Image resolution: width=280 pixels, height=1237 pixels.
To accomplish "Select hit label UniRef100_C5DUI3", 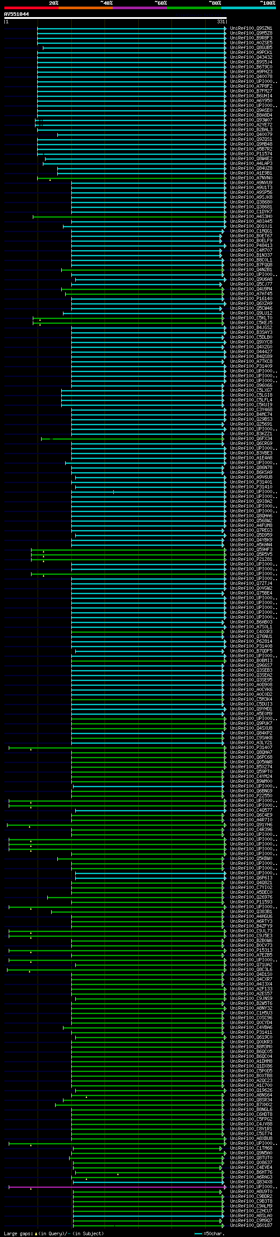I will pos(251,704).
